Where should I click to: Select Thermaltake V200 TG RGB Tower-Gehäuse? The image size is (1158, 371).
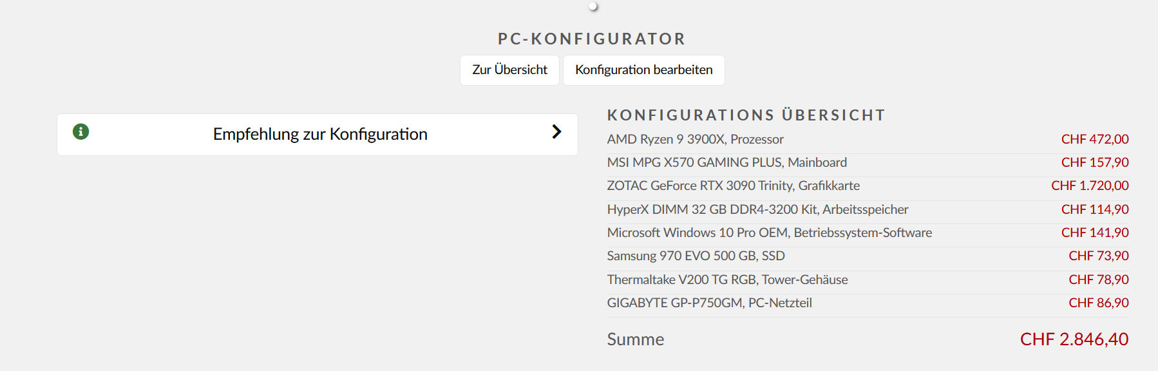coord(727,280)
